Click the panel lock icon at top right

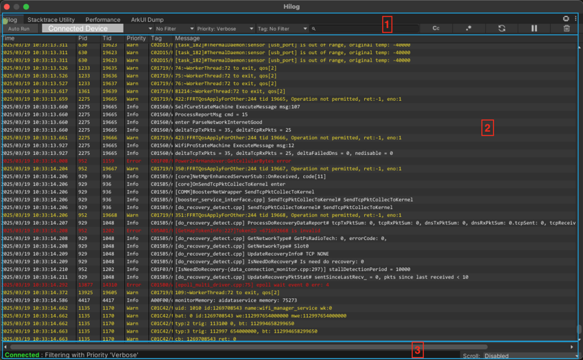[x=567, y=19]
